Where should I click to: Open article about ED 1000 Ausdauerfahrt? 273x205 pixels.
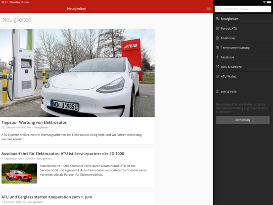pos(63,154)
